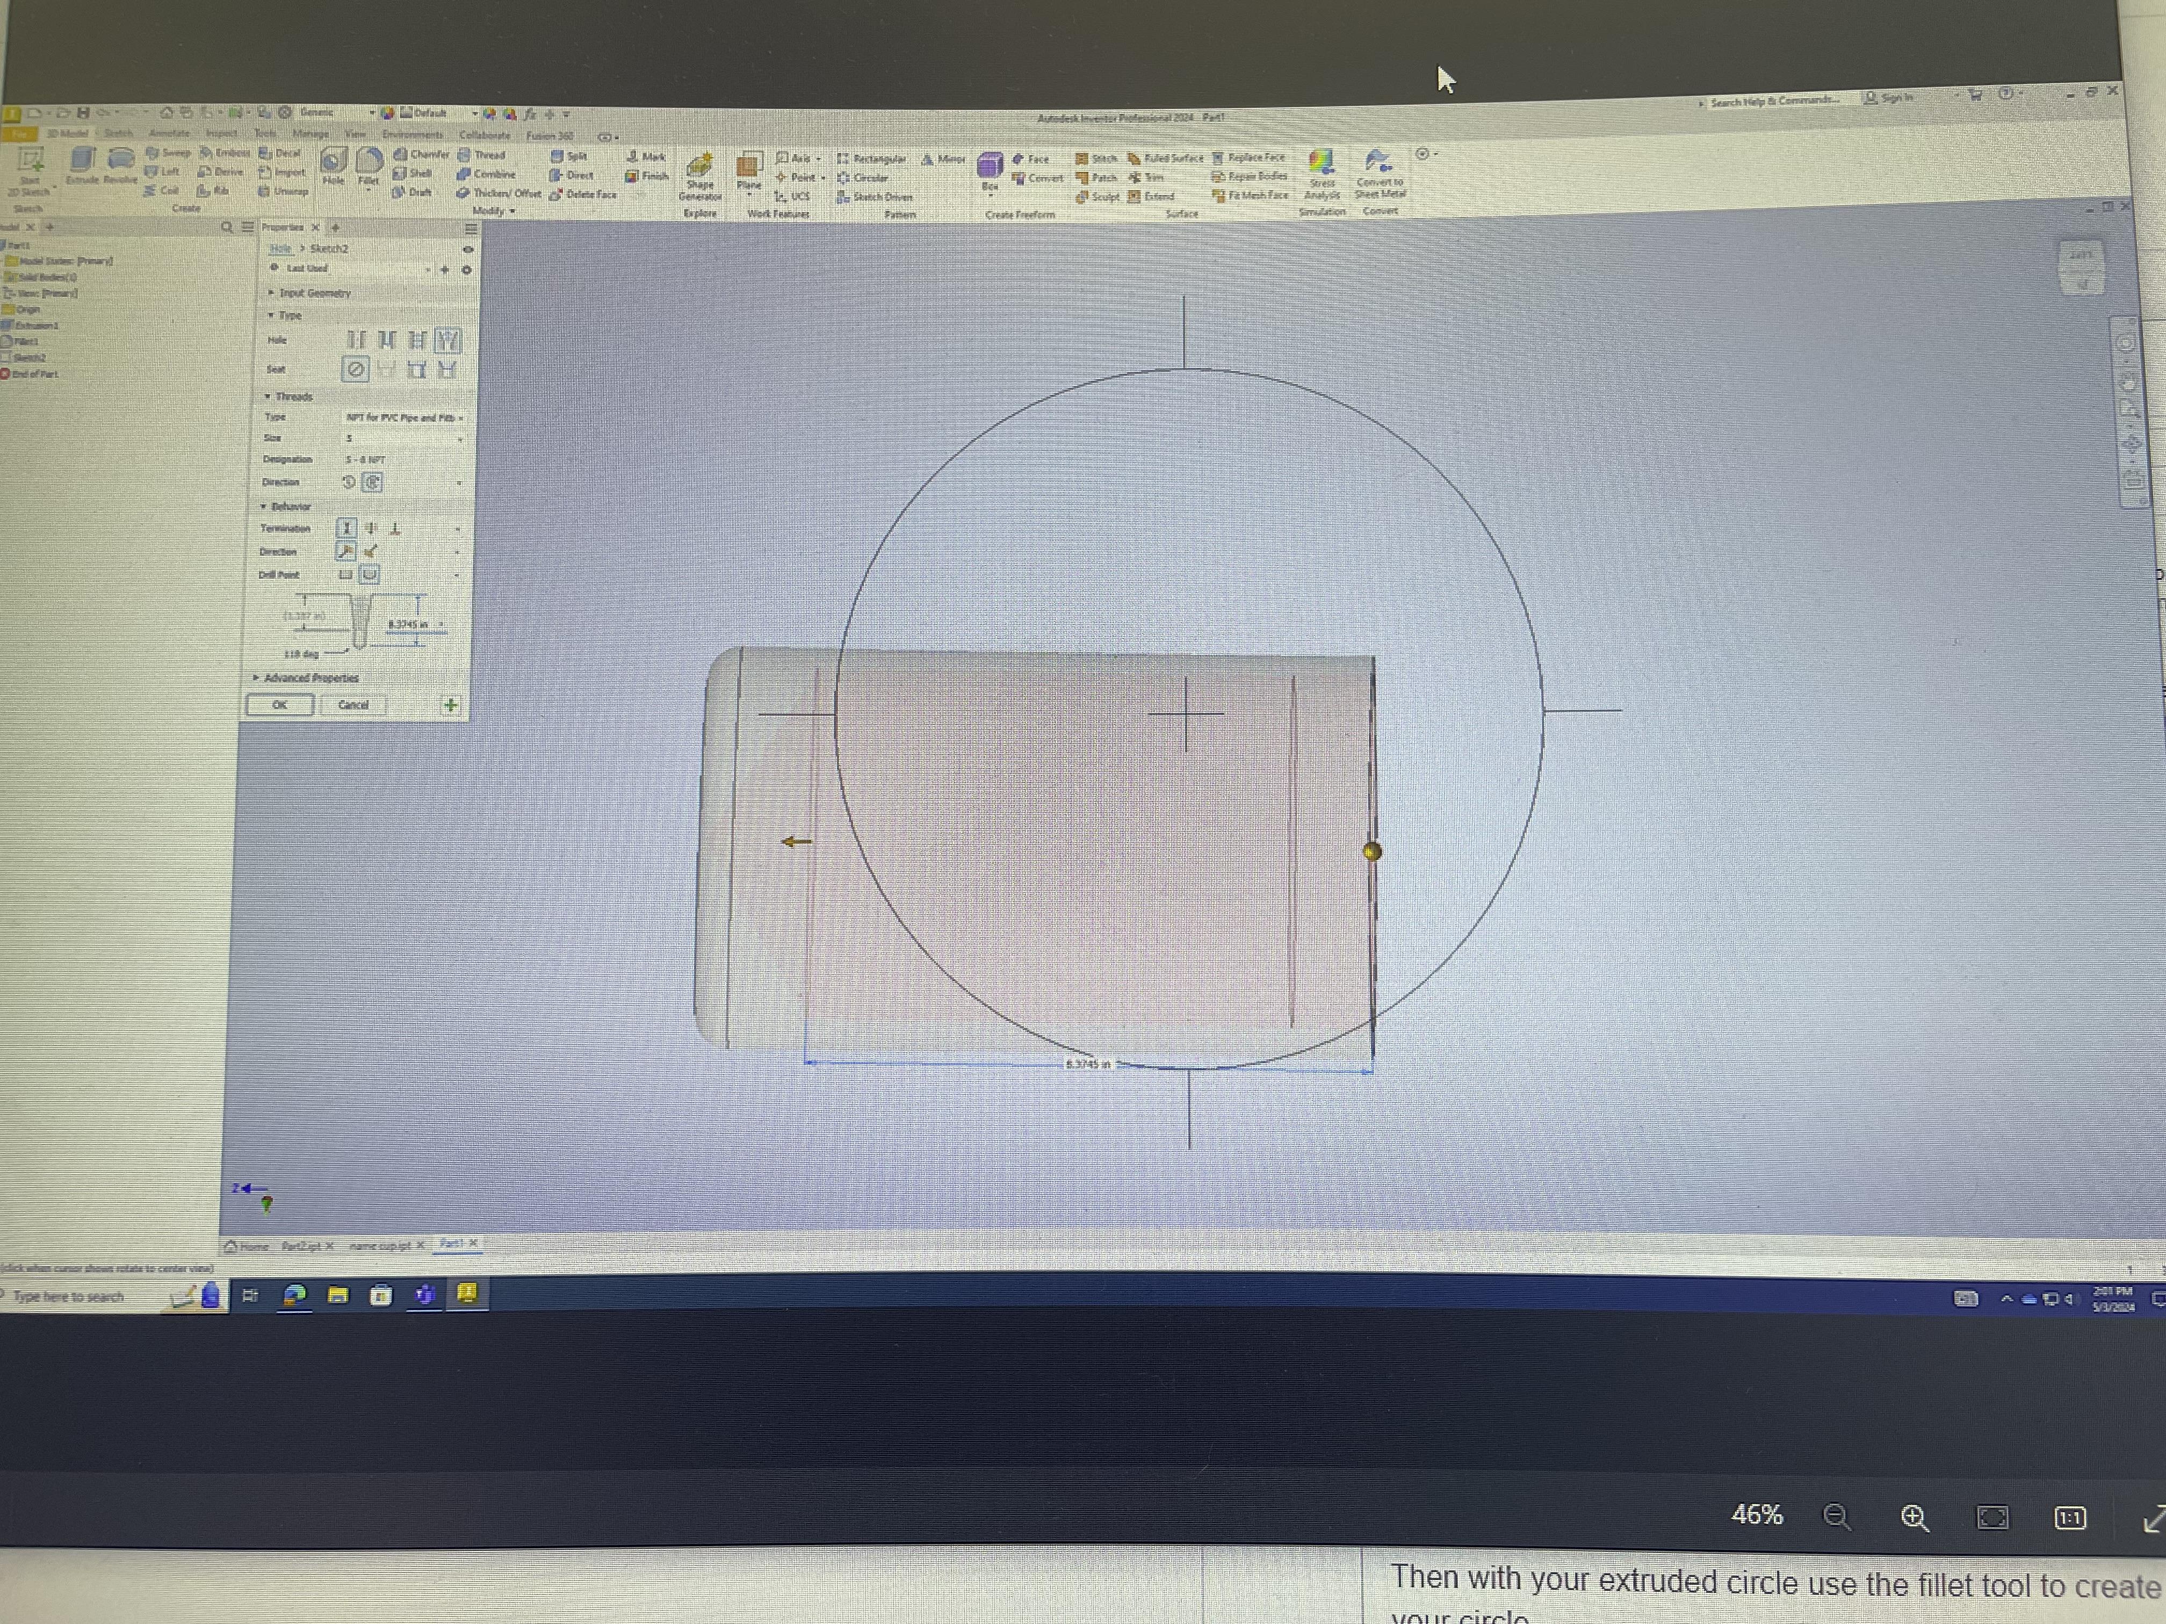Viewport: 2166px width, 1624px height.
Task: Expand the Advanced Properties section
Action: [307, 677]
